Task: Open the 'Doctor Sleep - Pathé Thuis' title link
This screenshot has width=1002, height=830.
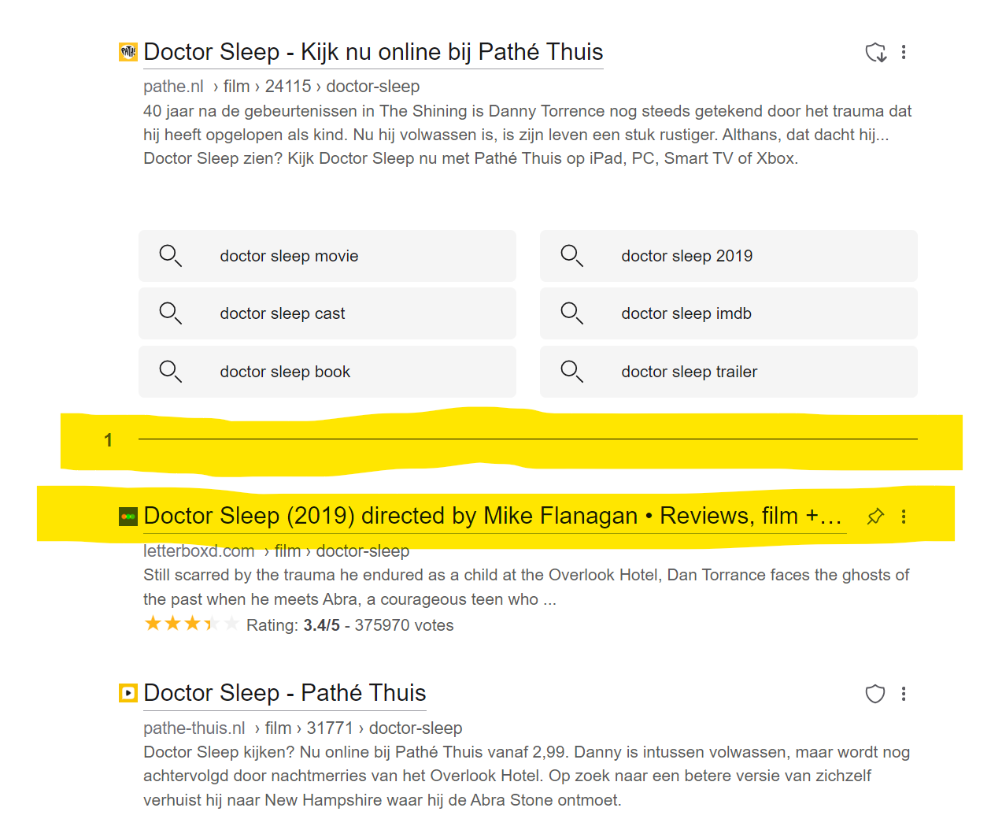Action: (x=284, y=693)
